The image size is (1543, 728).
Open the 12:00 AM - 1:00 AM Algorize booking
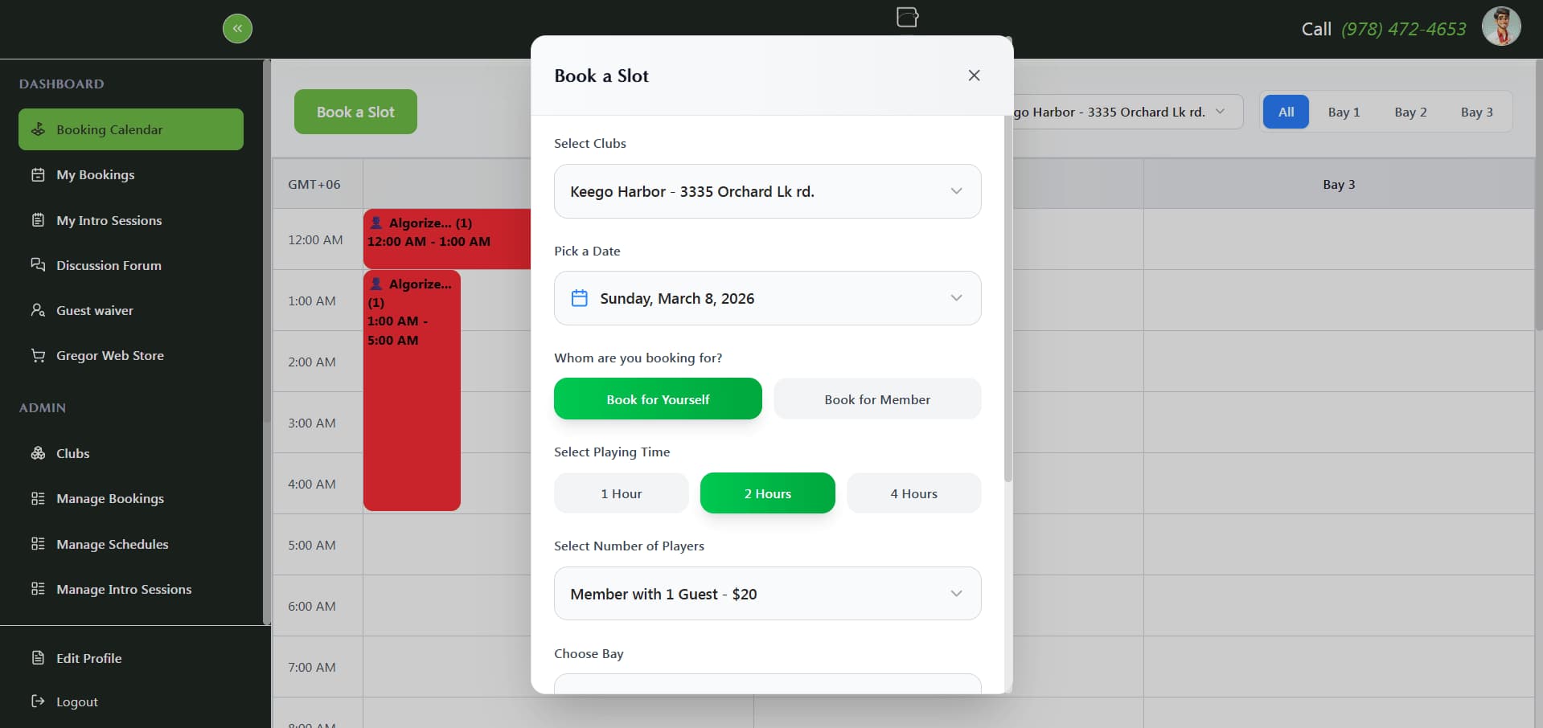(x=447, y=239)
